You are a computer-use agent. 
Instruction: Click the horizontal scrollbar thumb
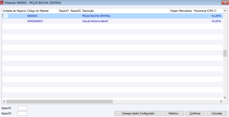coord(60,101)
